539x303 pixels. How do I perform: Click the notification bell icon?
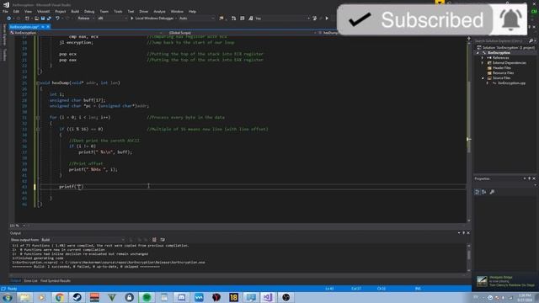[x=510, y=20]
